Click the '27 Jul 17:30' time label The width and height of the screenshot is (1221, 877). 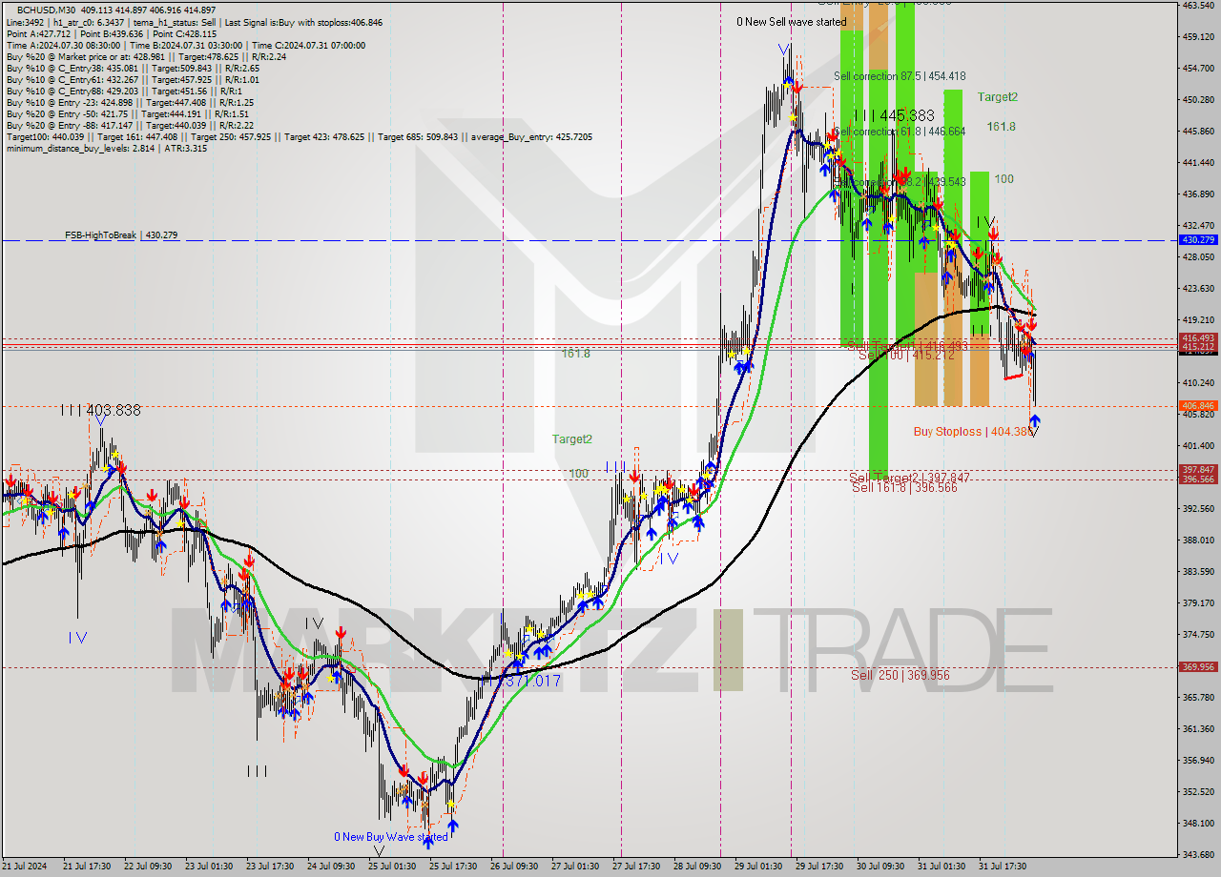(x=637, y=867)
